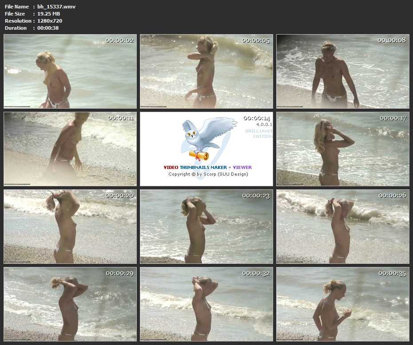Select the thumbnail labeled 00:00:17

point(343,149)
